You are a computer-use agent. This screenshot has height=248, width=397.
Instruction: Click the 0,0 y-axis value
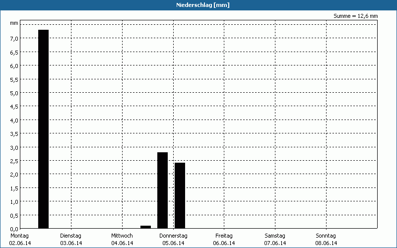coord(14,229)
